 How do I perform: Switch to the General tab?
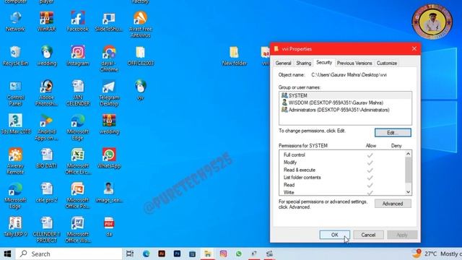tap(283, 63)
